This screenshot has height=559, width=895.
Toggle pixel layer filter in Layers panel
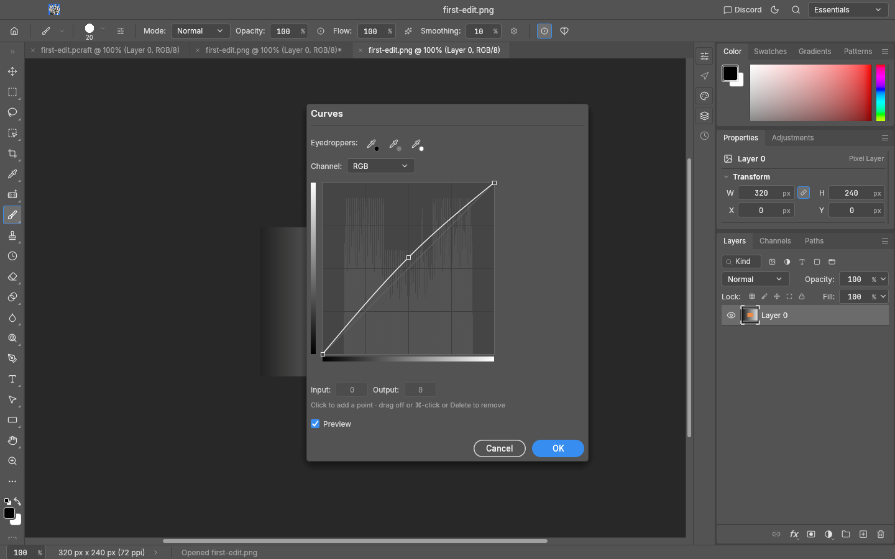tap(773, 262)
